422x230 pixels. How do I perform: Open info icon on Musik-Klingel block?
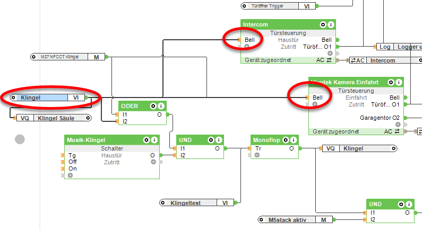[154, 140]
